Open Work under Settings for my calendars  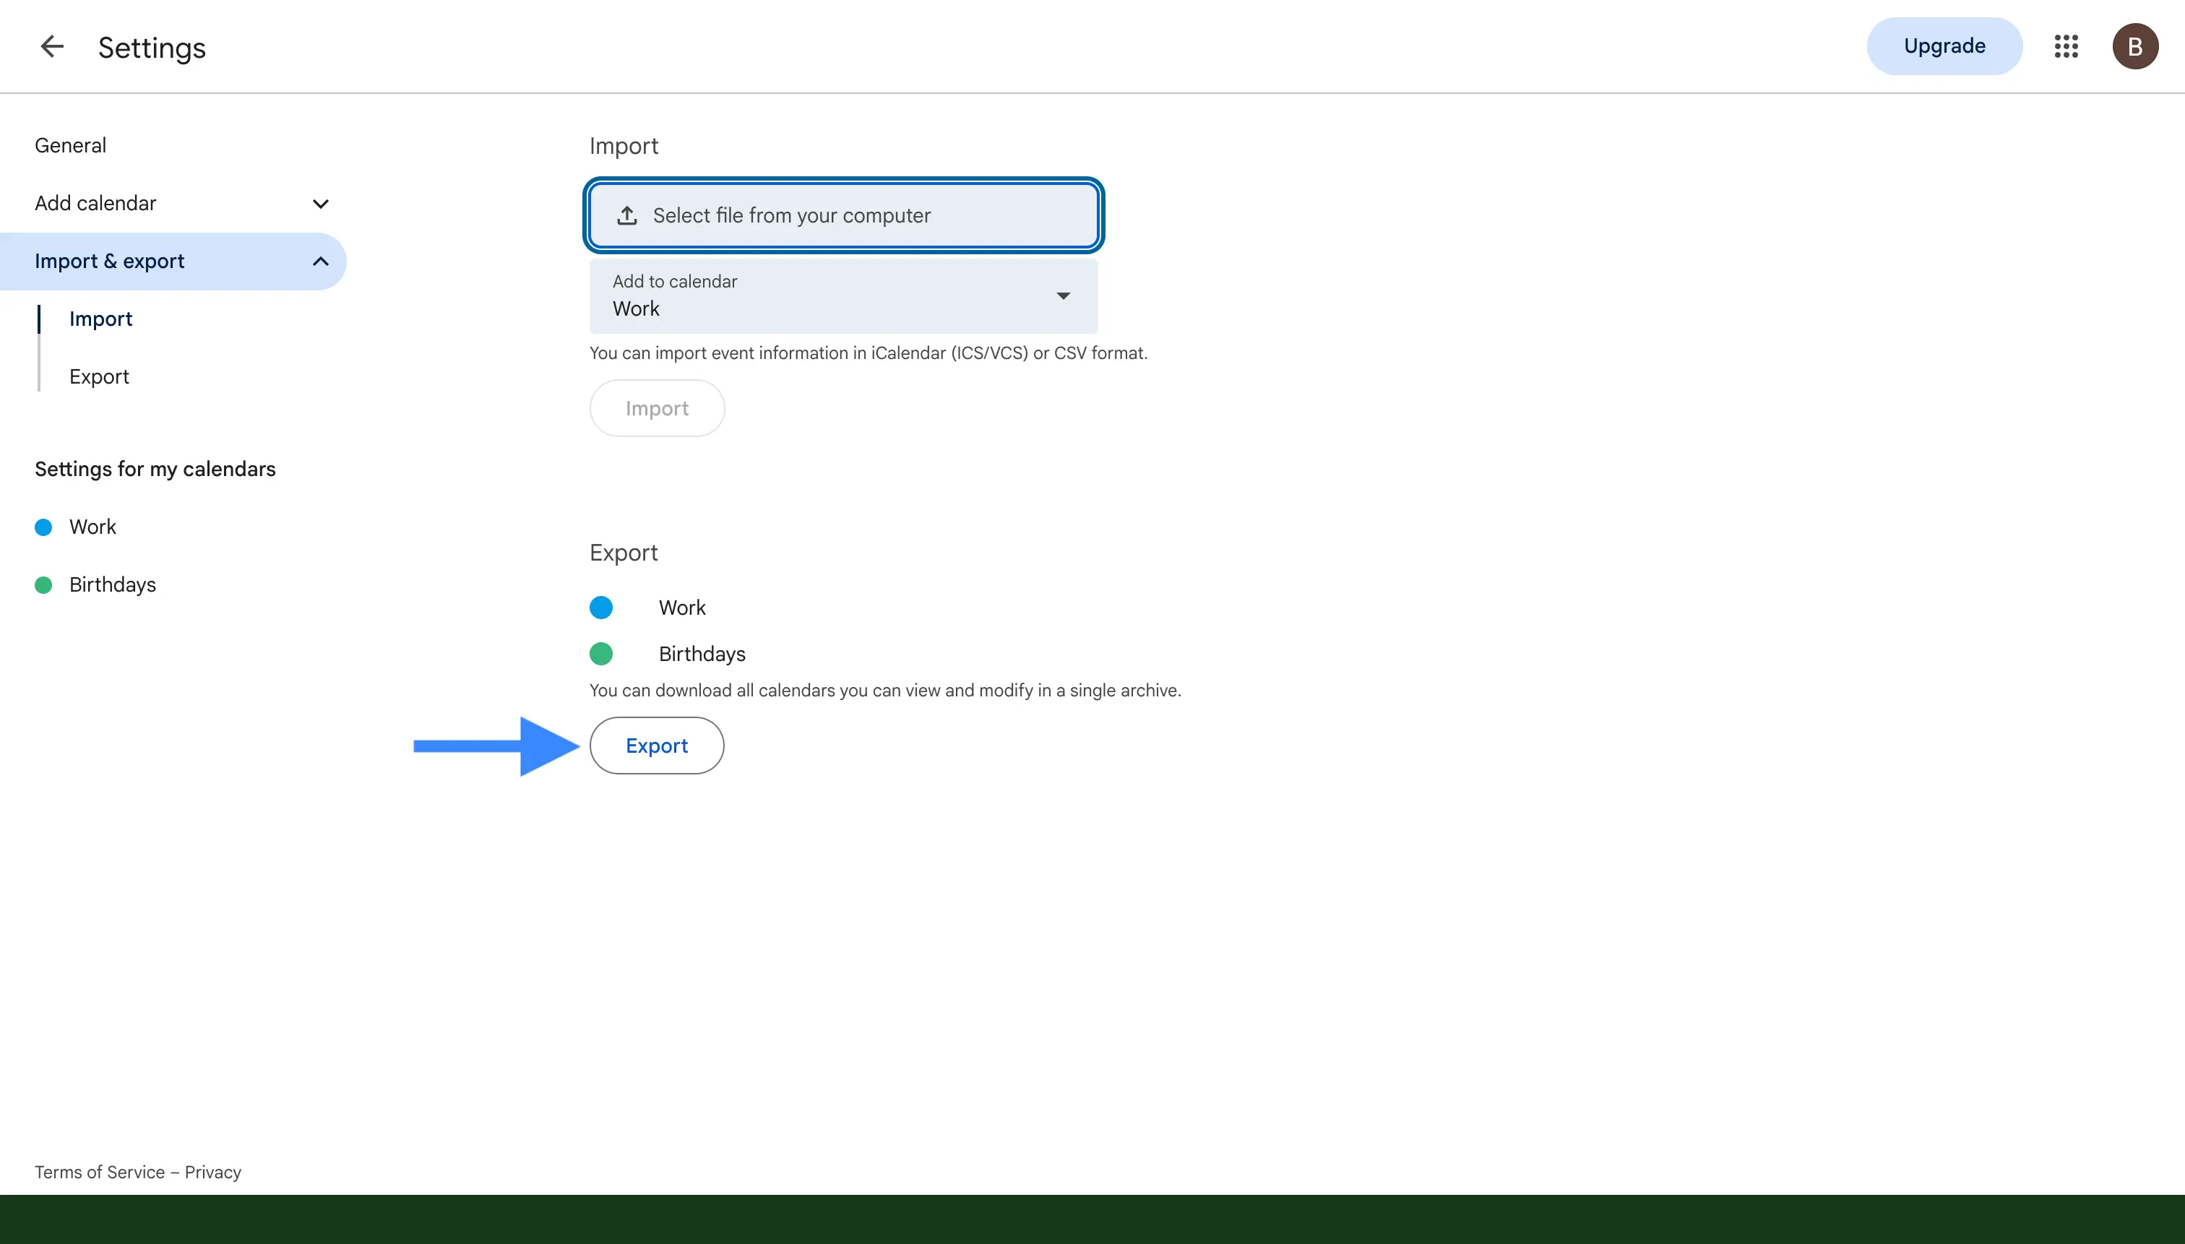pos(92,527)
